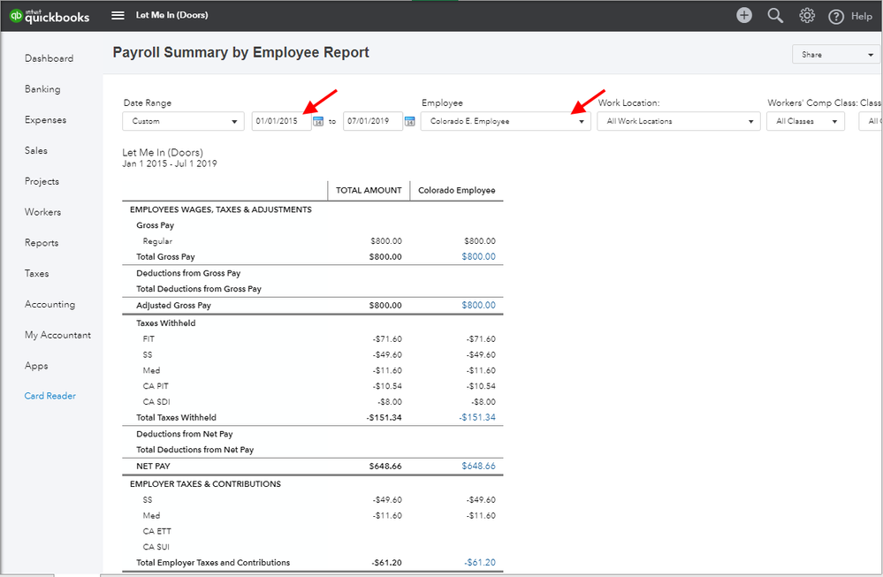Image resolution: width=883 pixels, height=577 pixels.
Task: Open the Date Range Custom dropdown
Action: (183, 121)
